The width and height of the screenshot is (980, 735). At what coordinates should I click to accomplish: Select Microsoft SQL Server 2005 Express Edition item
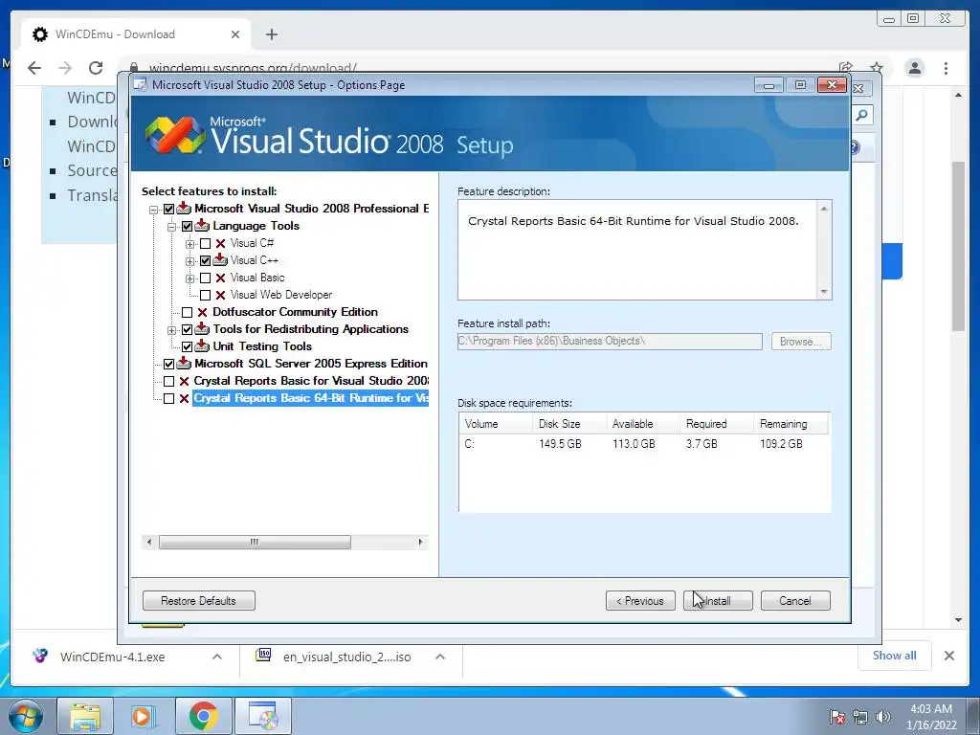(311, 364)
